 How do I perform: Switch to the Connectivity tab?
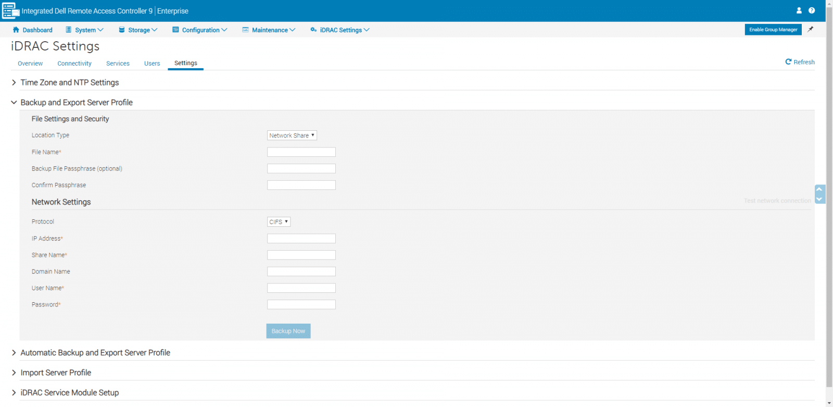pyautogui.click(x=74, y=64)
